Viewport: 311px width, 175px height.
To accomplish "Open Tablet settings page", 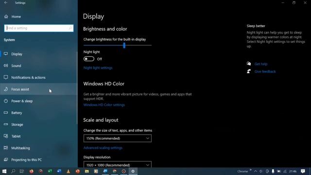I will pos(39,136).
